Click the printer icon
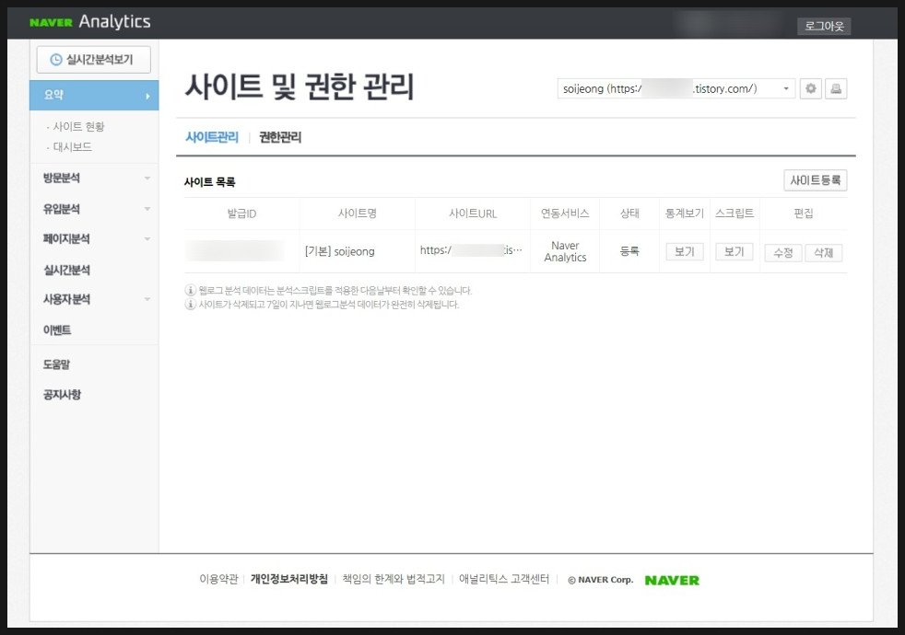Viewport: 905px width, 635px height. [836, 88]
